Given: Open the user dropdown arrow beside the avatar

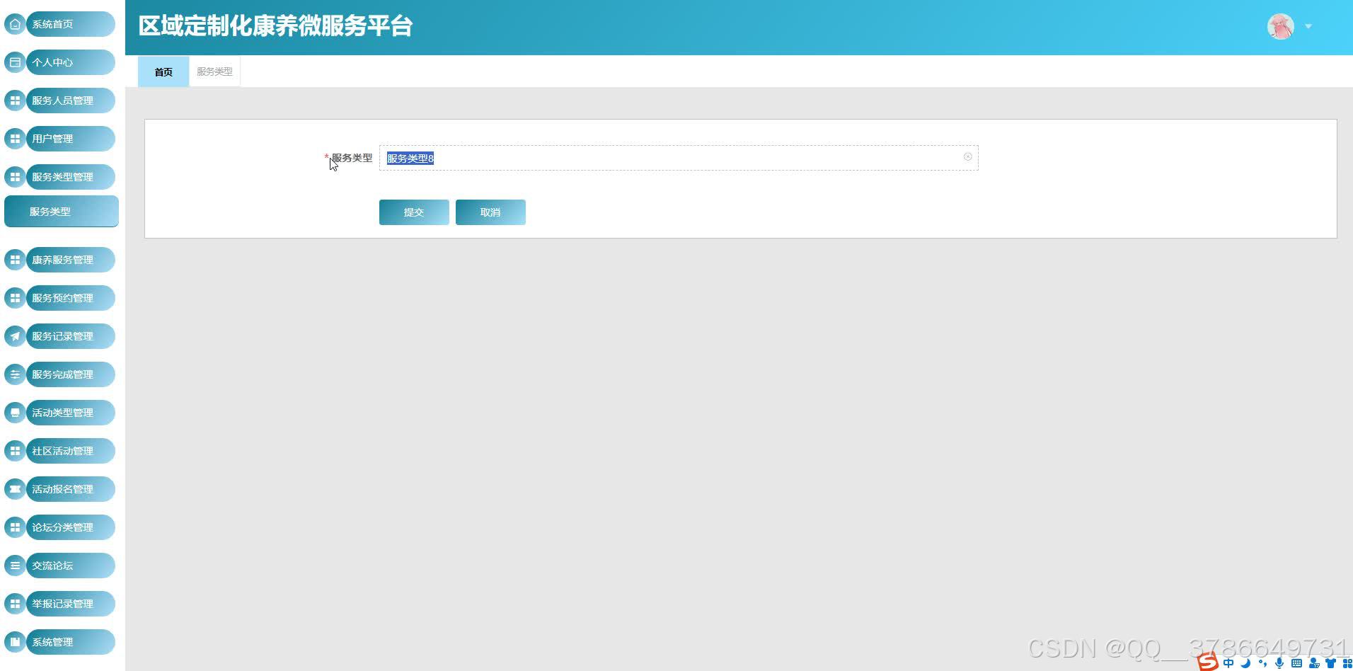Looking at the screenshot, I should coord(1308,26).
